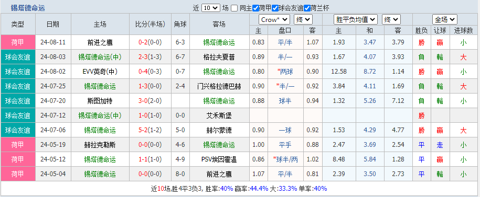Click the 一球 handicap value
Image resolution: width=480 pixels, height=197 pixels.
pyautogui.click(x=285, y=130)
